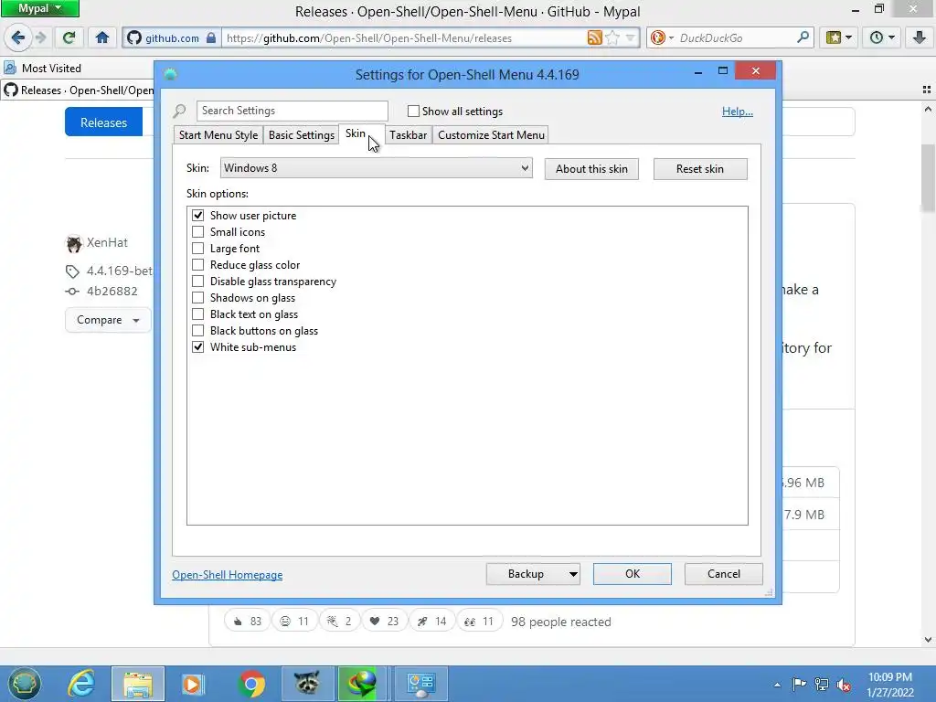Click the Search Settings input field
The height and width of the screenshot is (702, 936).
point(292,111)
